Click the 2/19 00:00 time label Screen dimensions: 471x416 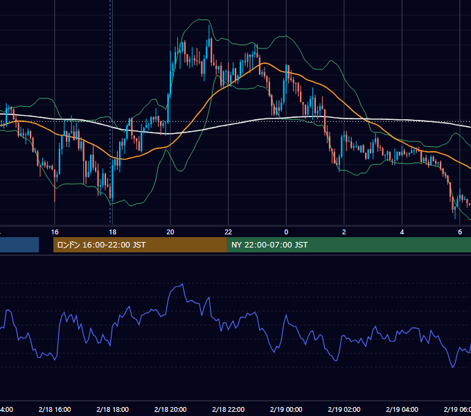pyautogui.click(x=286, y=409)
